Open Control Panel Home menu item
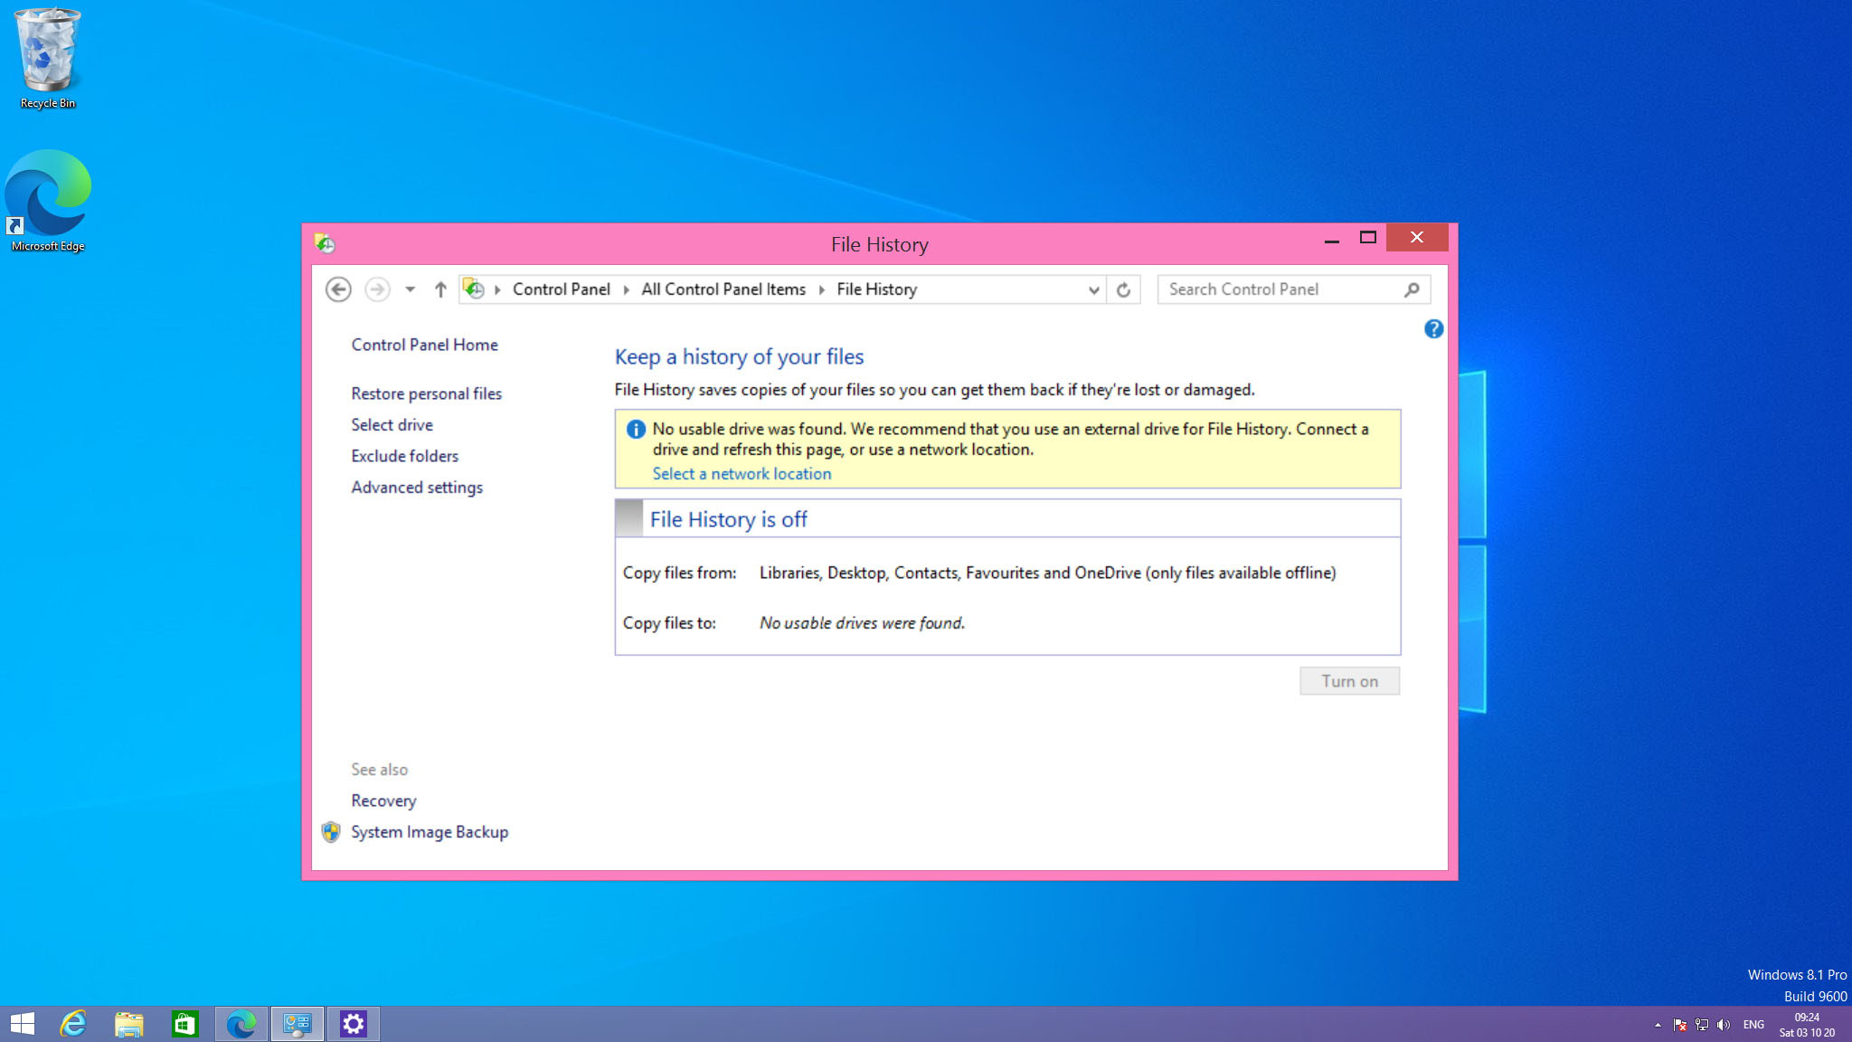Screen dimensions: 1852x1042 pyautogui.click(x=423, y=344)
